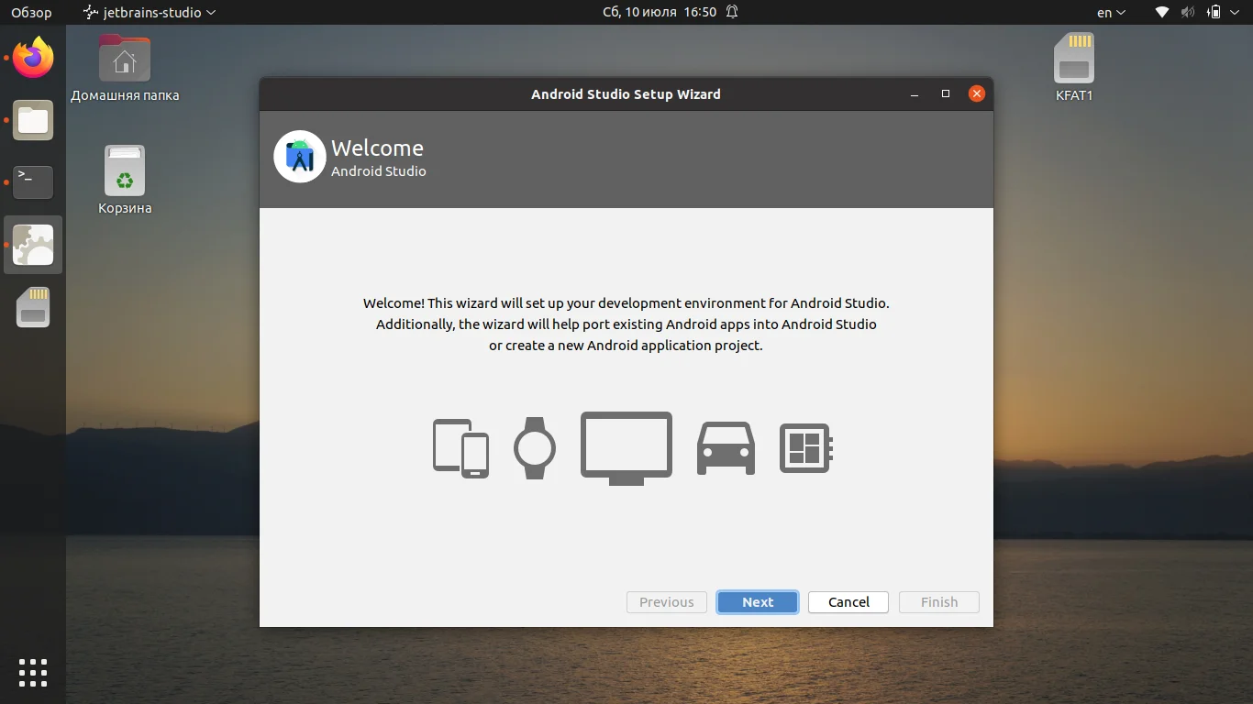Click the Next button in the wizard

pyautogui.click(x=758, y=602)
